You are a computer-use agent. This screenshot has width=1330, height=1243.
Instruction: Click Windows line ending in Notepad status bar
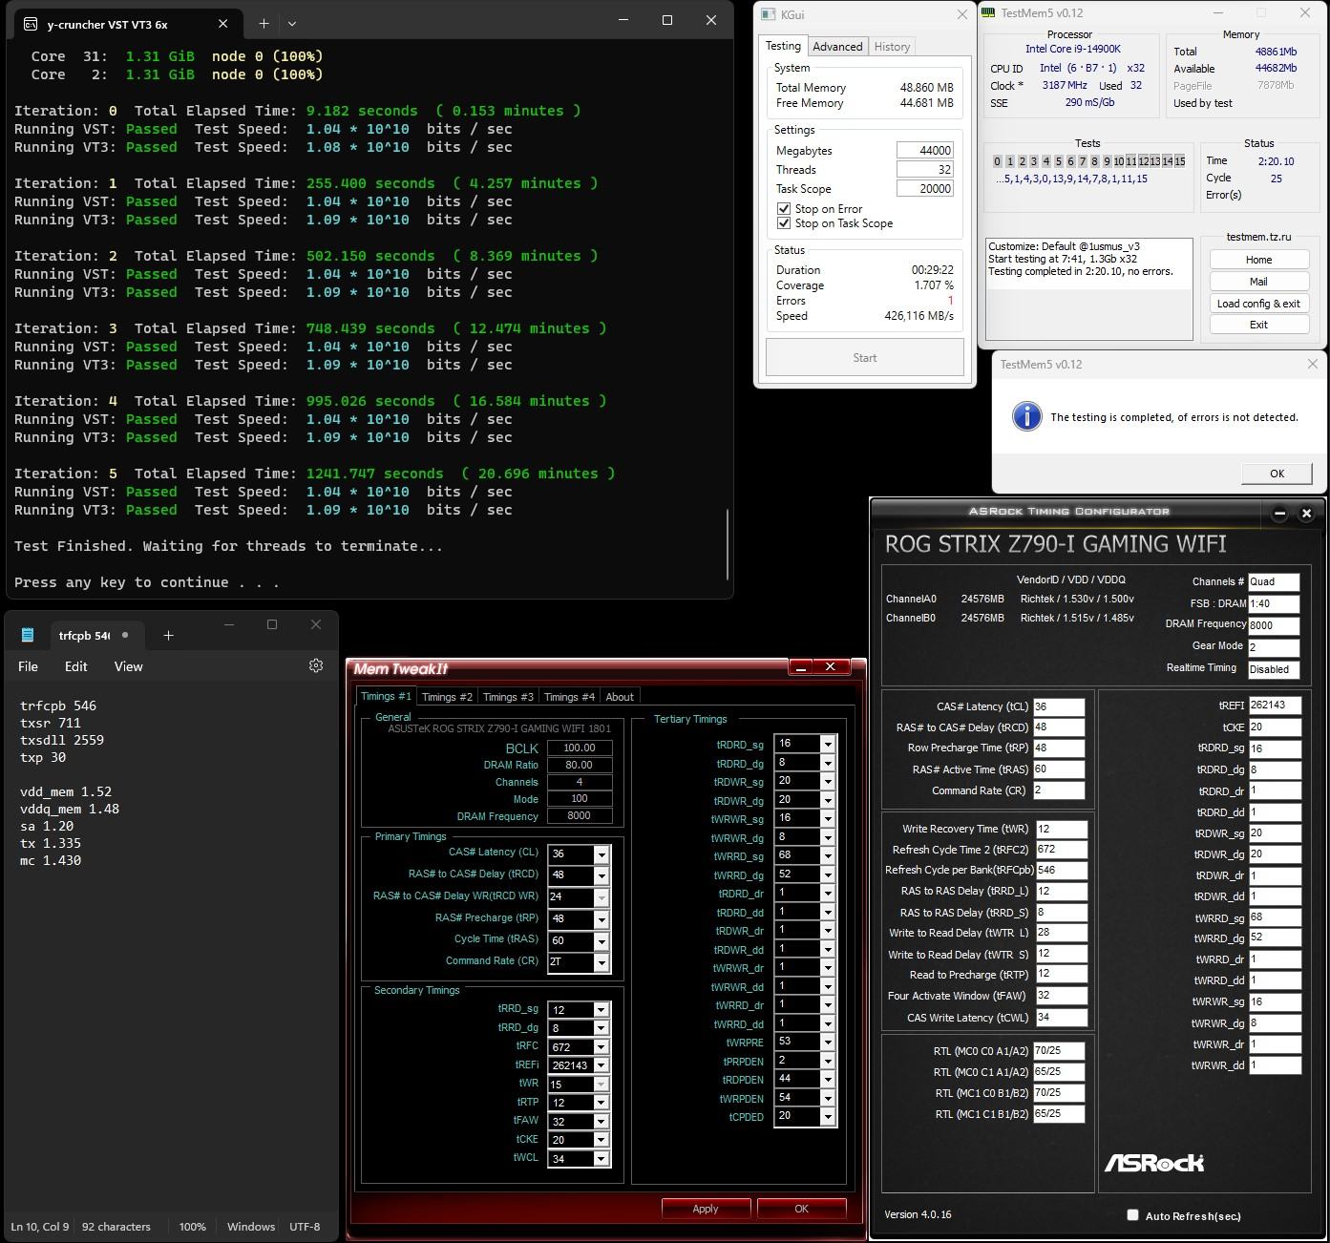251,1227
